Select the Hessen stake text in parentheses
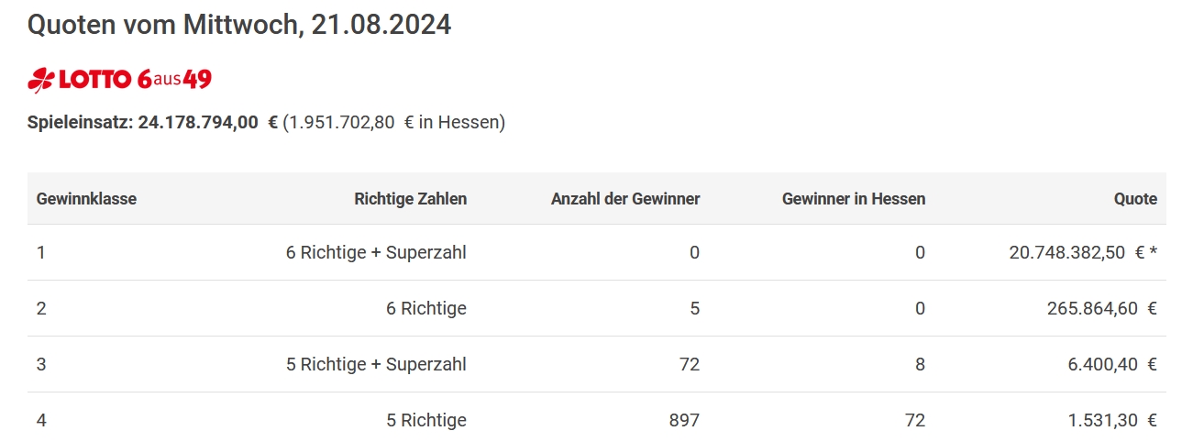 coord(394,122)
